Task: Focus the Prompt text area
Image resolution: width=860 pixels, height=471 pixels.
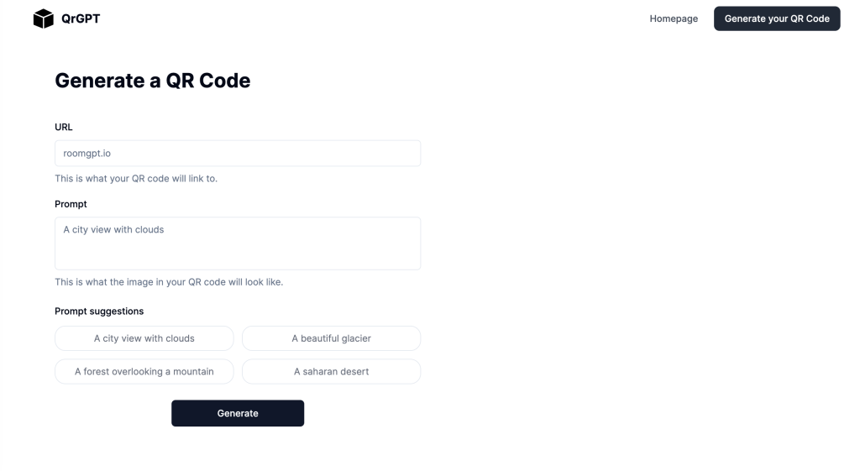Action: pos(238,243)
